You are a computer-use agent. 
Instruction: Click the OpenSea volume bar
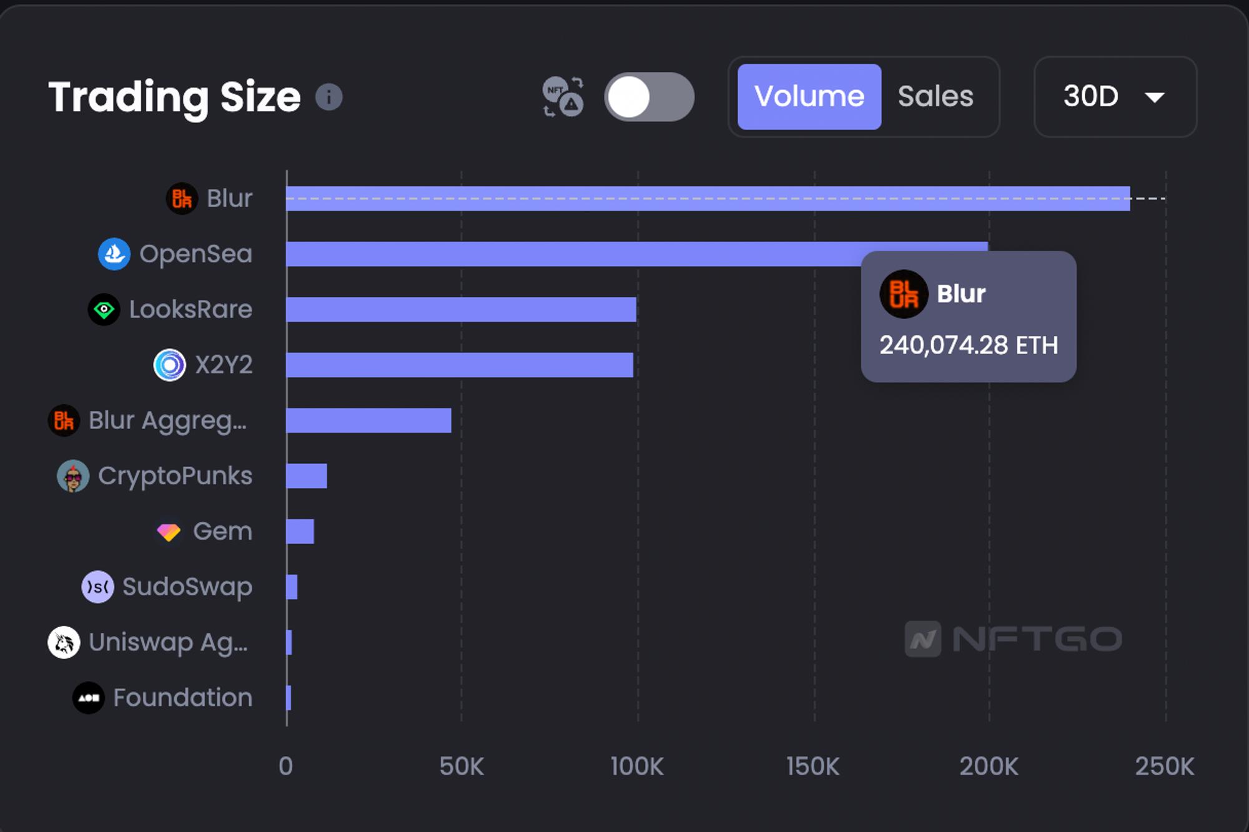(x=562, y=254)
